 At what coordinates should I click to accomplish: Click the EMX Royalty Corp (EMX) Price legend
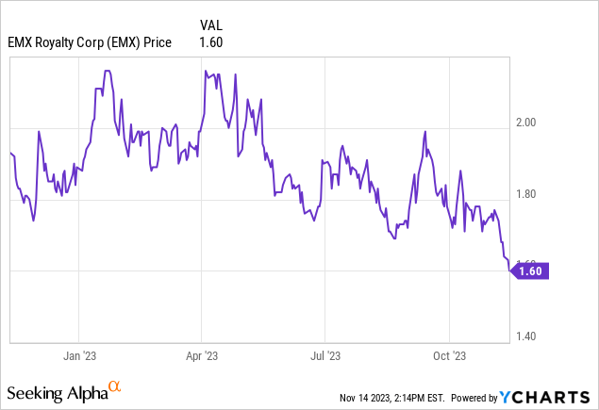(x=90, y=42)
